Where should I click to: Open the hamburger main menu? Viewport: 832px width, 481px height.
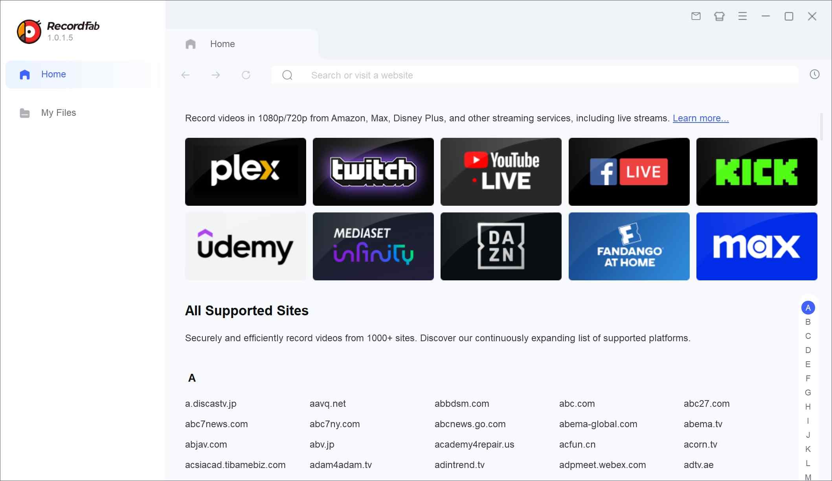click(742, 16)
